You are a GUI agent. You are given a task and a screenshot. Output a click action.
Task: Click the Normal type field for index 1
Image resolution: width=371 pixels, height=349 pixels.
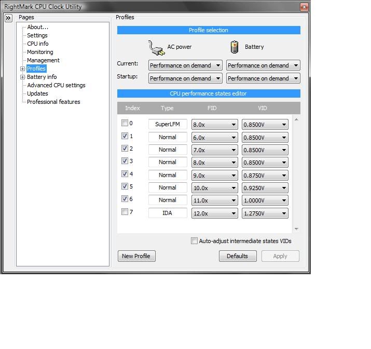click(168, 137)
